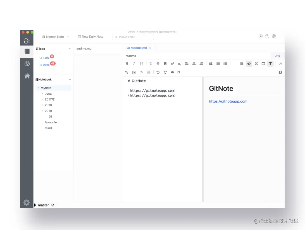Focus the Please enter search field
Screen dimensions: 305x230
pos(133,37)
